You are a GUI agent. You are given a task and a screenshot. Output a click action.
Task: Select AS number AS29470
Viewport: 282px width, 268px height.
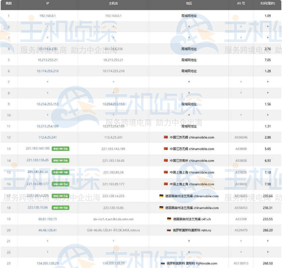coord(241,230)
